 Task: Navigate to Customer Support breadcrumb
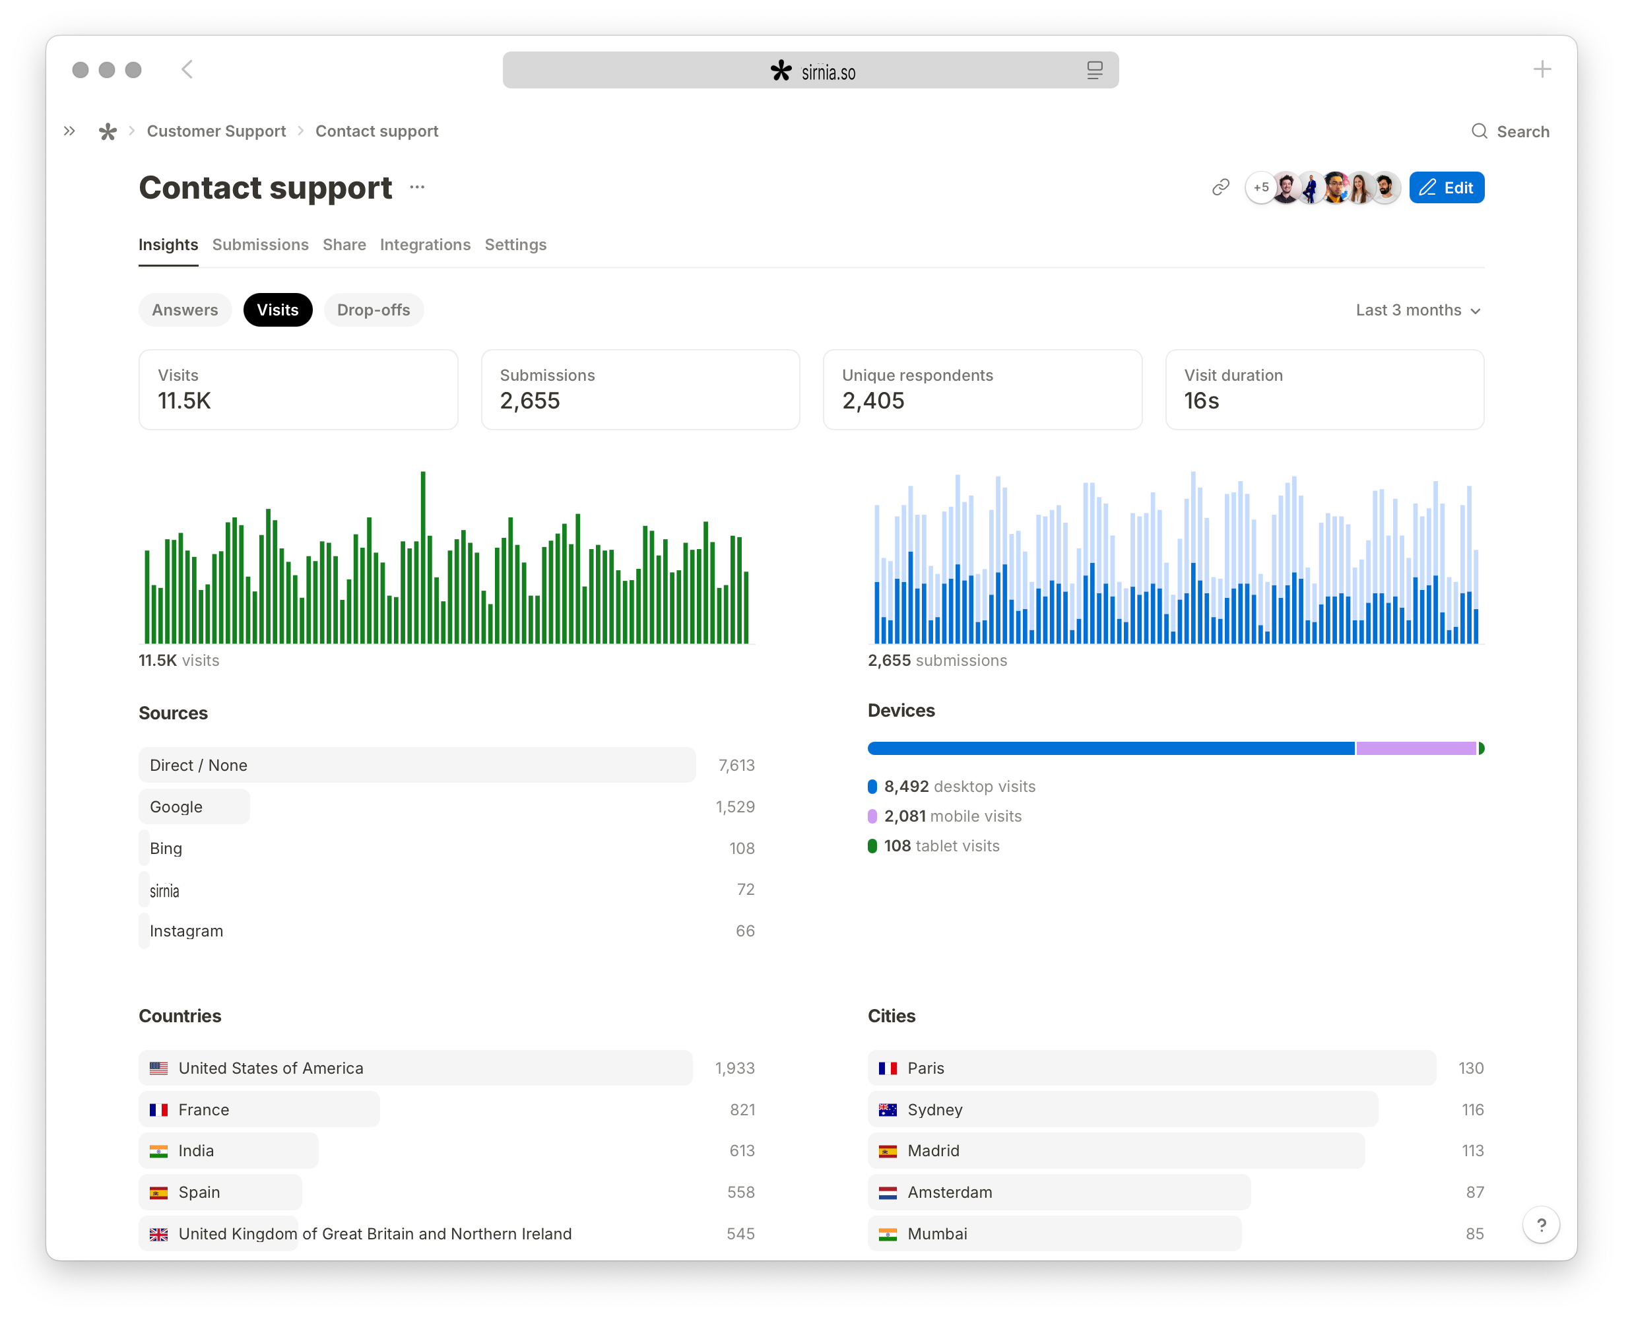coord(216,131)
